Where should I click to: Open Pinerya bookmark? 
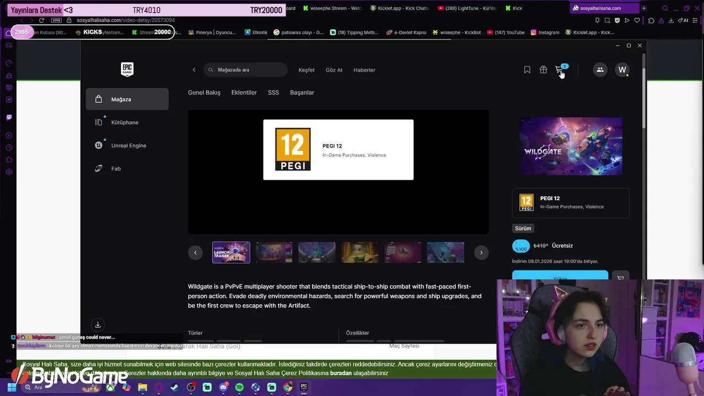[212, 32]
